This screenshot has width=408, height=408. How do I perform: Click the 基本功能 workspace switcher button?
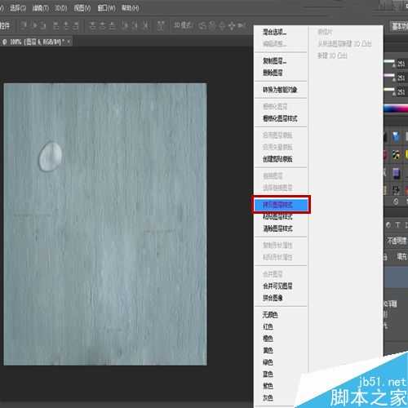tap(399, 26)
